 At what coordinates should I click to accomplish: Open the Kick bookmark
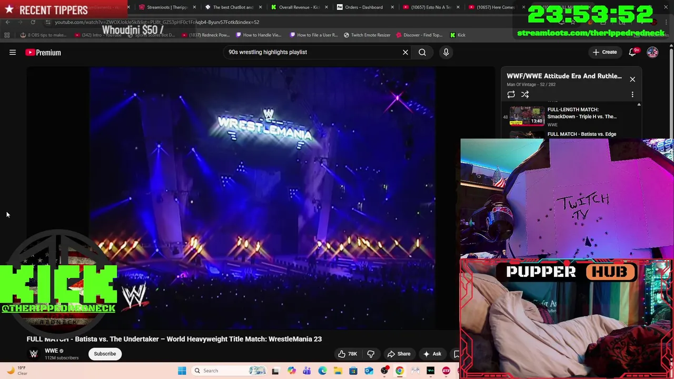(458, 35)
